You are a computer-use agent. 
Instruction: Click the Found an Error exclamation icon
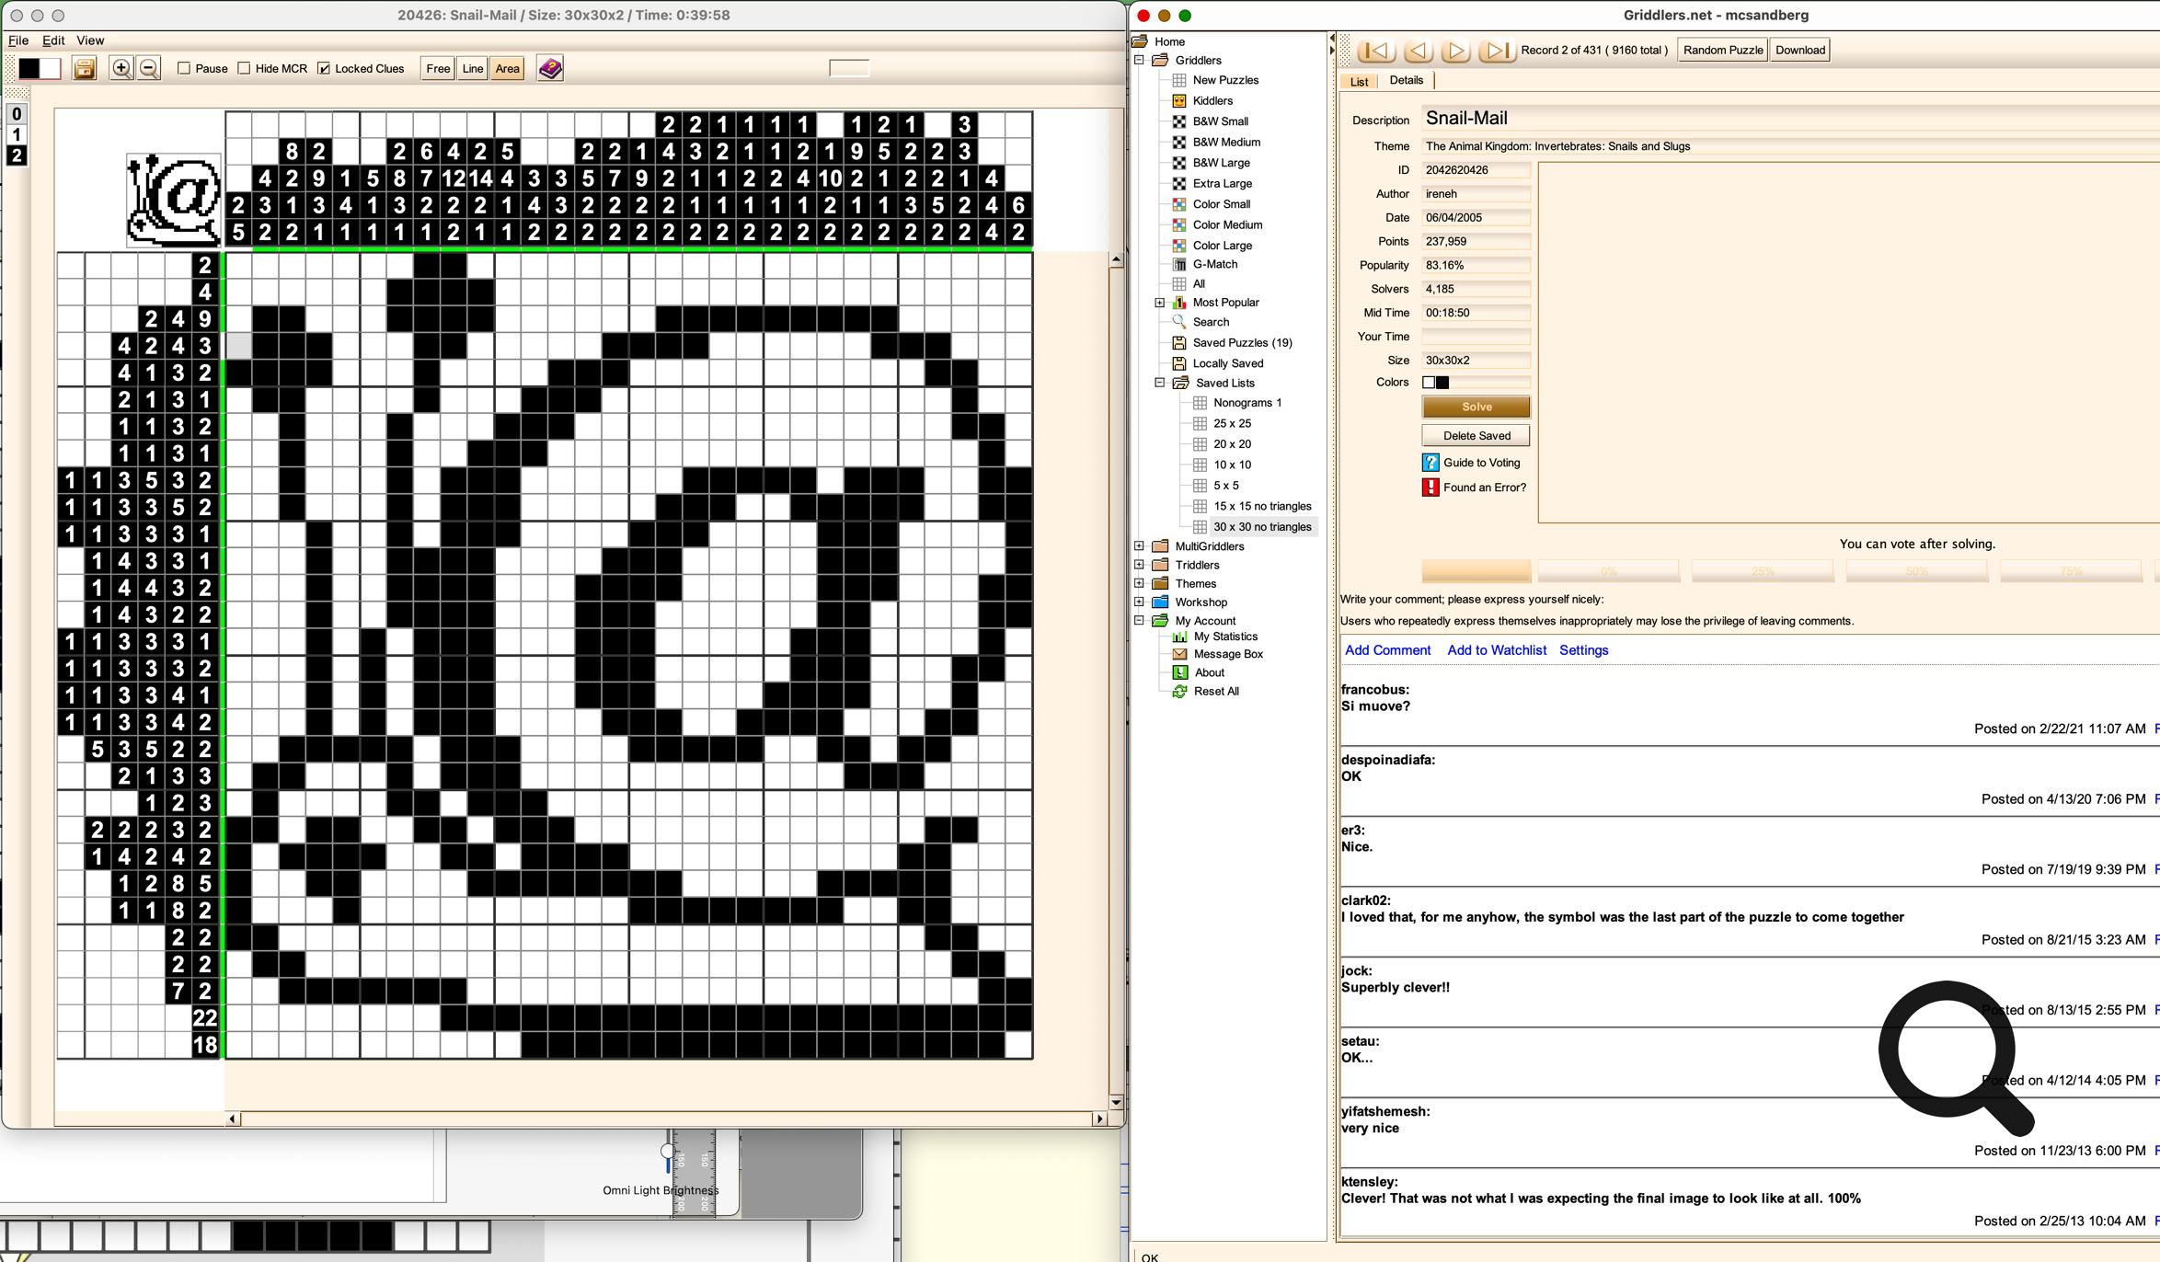click(1430, 488)
